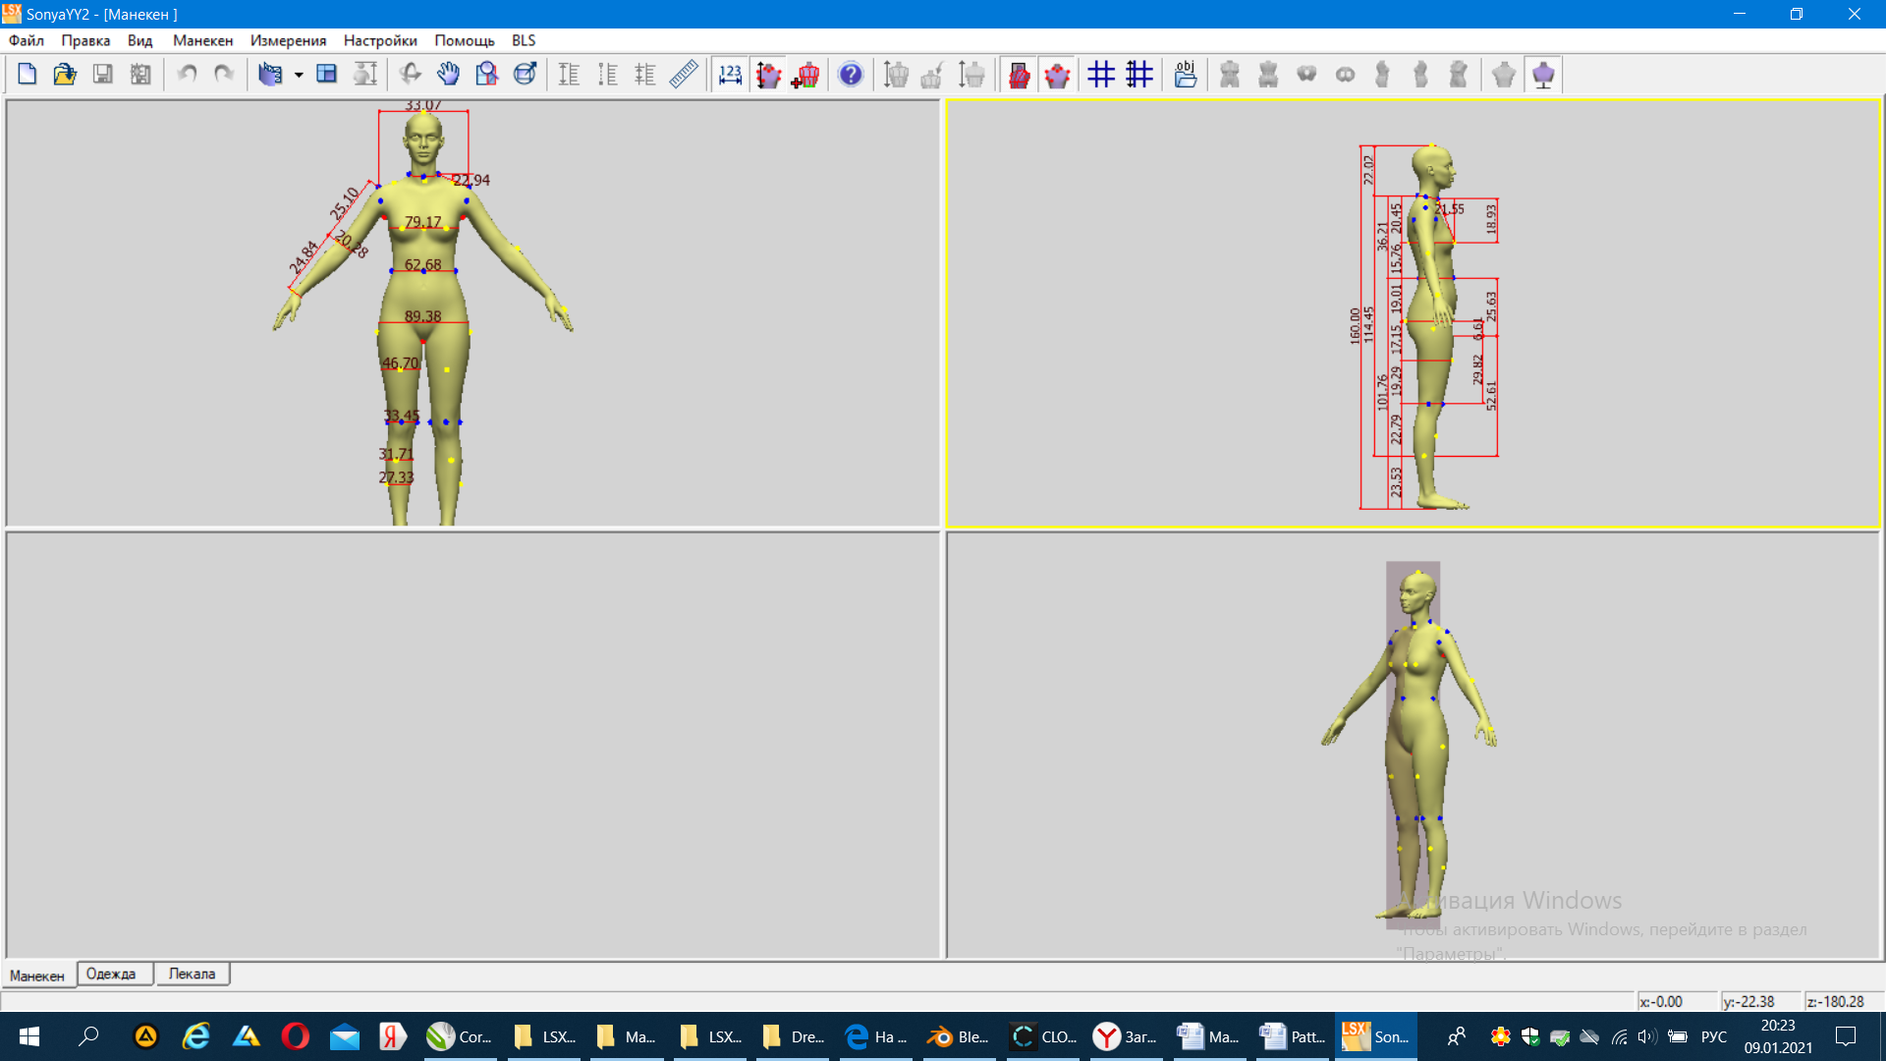Open the Манекен menu
Viewport: 1886px width, 1061px height.
202,40
